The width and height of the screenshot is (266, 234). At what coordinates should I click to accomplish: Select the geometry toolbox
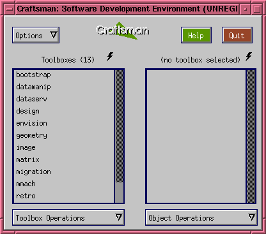point(64,135)
